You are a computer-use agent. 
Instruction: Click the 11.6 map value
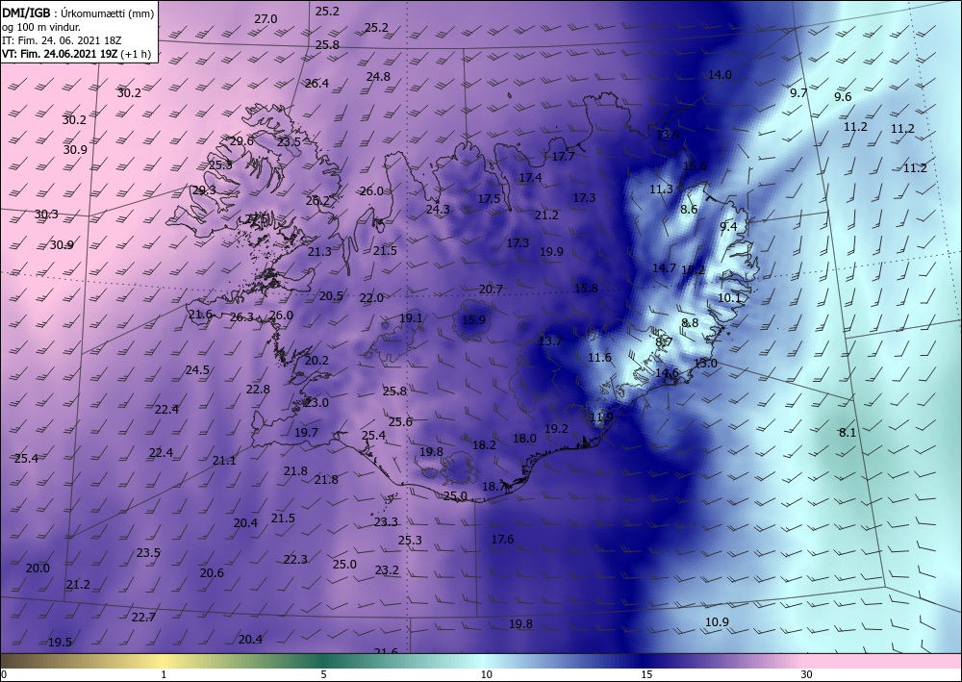pos(599,358)
